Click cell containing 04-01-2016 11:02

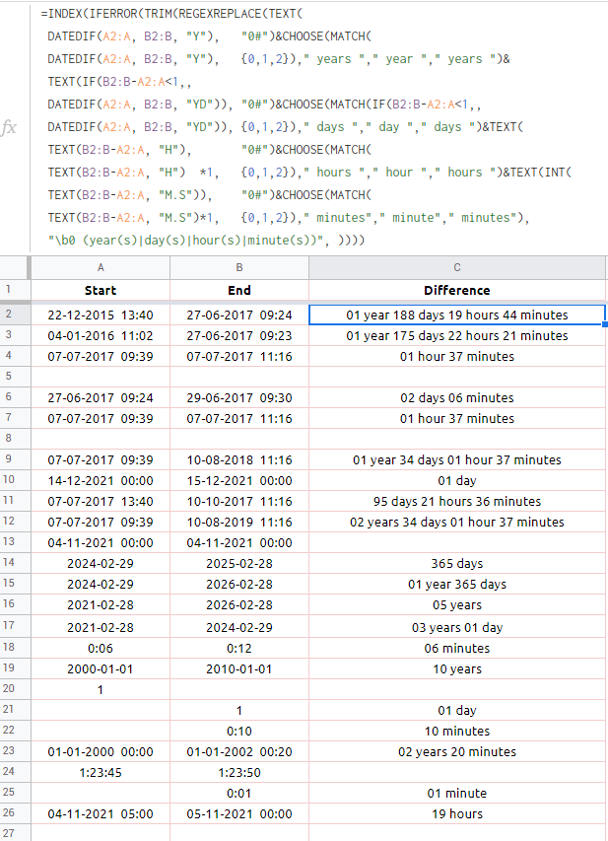click(x=101, y=336)
